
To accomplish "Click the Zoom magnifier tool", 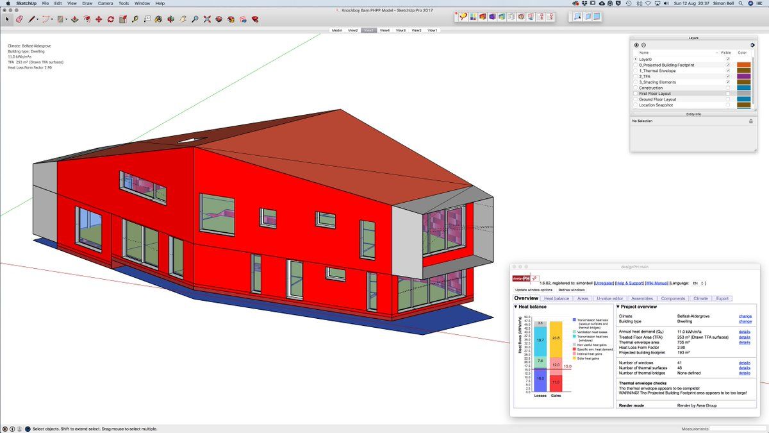I will click(x=195, y=19).
